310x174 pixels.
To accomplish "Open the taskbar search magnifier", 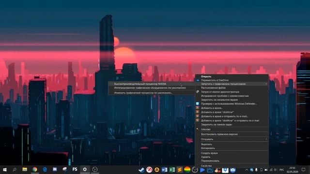I will coord(15,170).
